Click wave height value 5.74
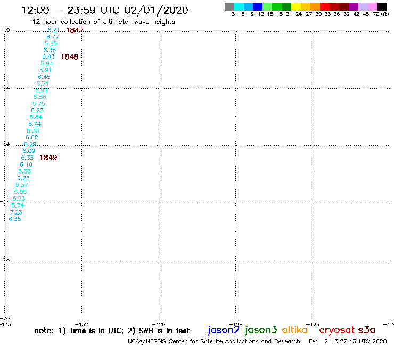Image resolution: width=394 pixels, height=346 pixels. coord(18,205)
